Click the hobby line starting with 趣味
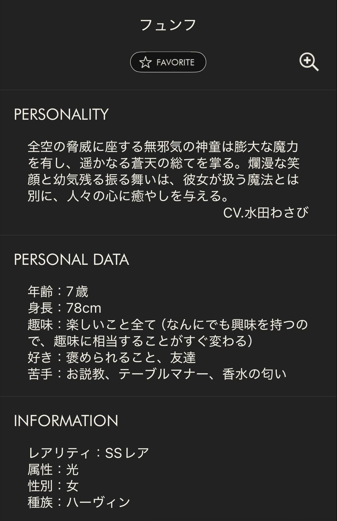Viewport: 337px width, 521px height. (x=168, y=325)
